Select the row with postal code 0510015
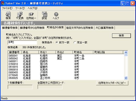The height and width of the screenshot is (101, 136). (x=66, y=67)
